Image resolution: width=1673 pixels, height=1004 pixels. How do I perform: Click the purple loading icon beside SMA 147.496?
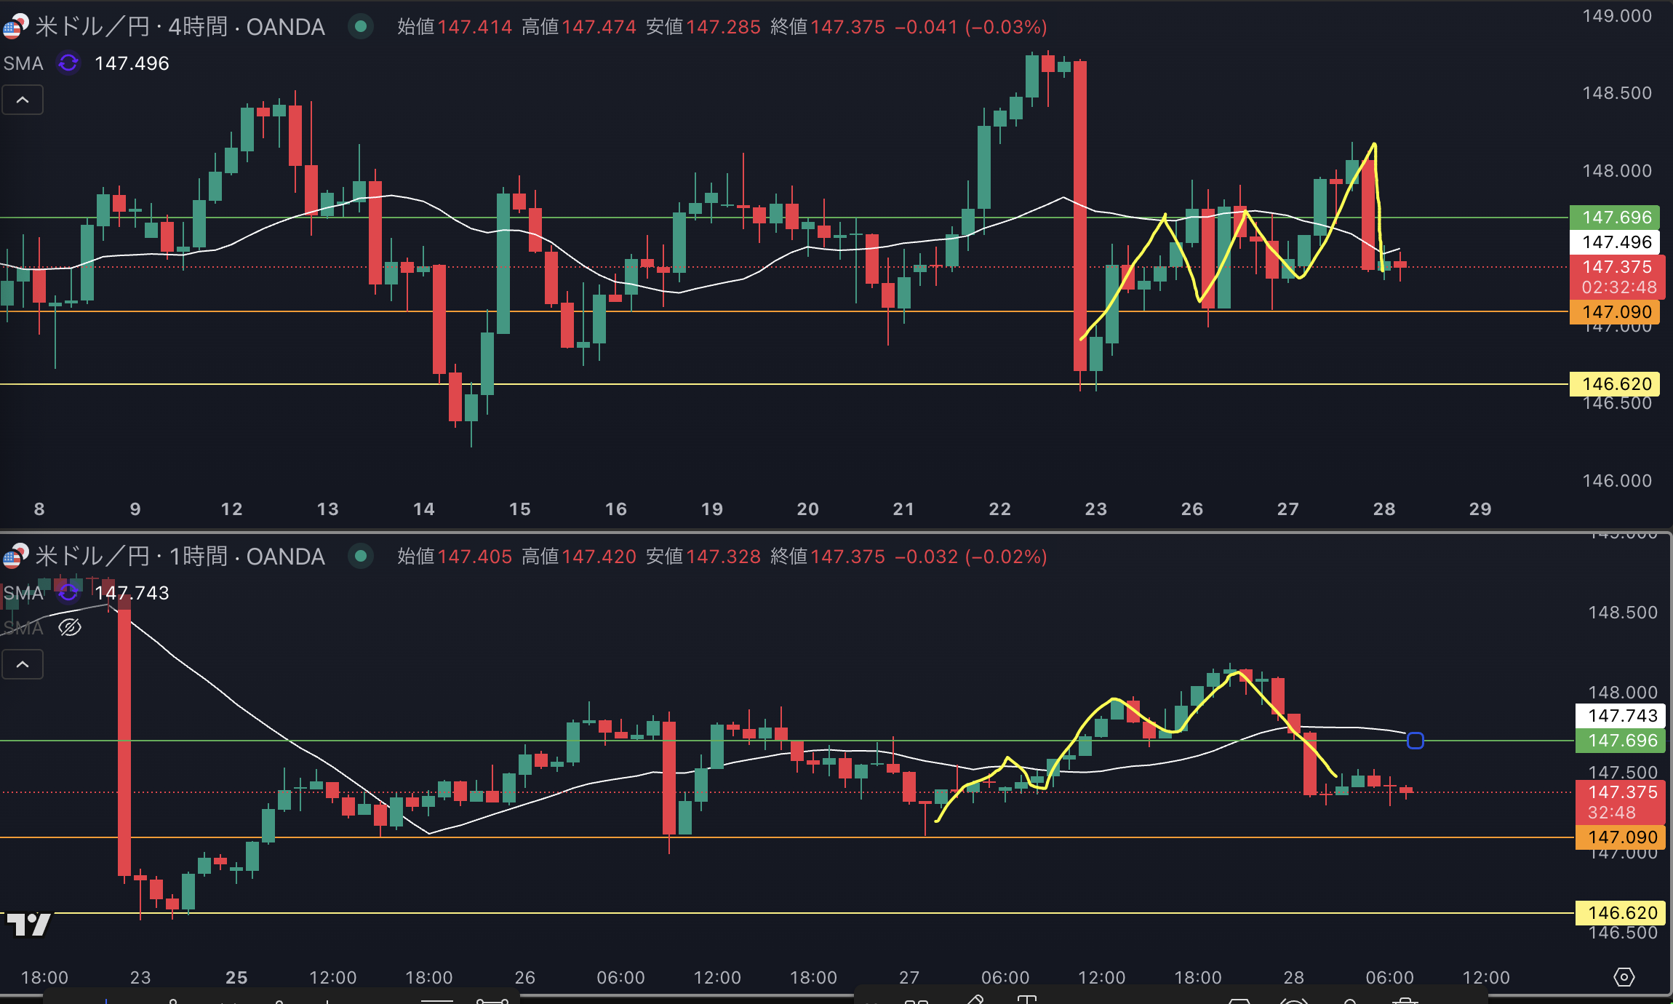tap(68, 63)
